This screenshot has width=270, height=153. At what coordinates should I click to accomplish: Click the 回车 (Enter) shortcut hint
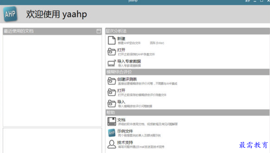tap(157, 43)
